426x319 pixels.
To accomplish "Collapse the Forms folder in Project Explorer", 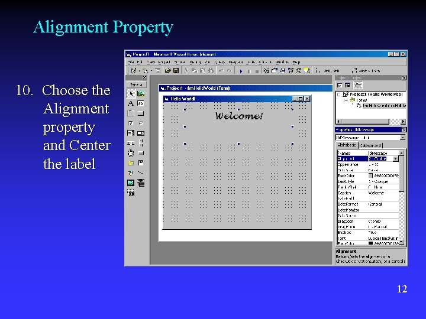I will [x=346, y=100].
